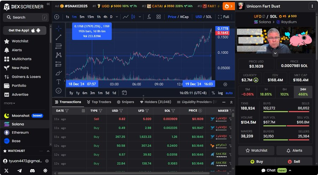Select the crosshair cursor drawing tool
318x175 pixels.
tap(59, 29)
